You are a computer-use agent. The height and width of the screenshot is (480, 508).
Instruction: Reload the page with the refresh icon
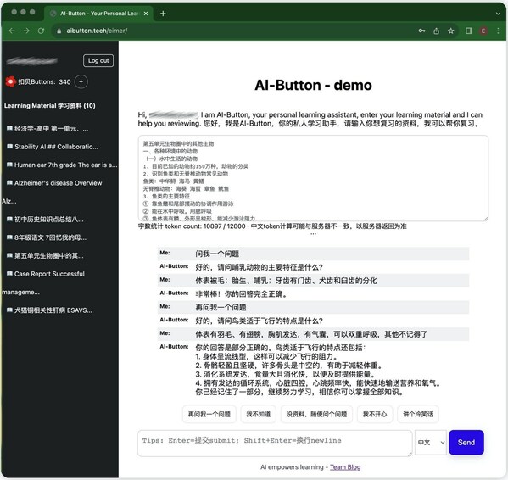point(41,31)
